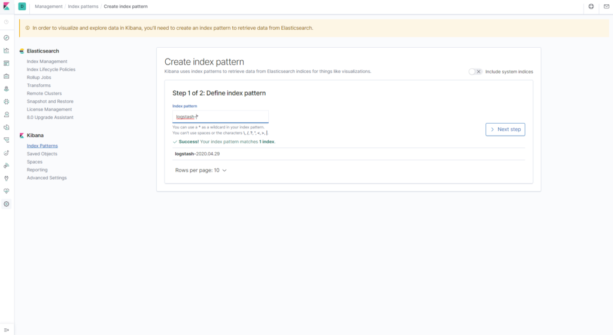Open Dashboard icon in sidebar
The image size is (613, 335).
coord(6,63)
